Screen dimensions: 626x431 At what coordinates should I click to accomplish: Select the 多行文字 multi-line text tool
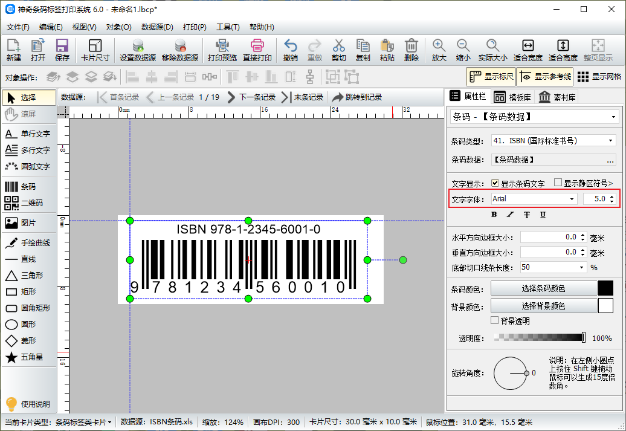(28, 150)
